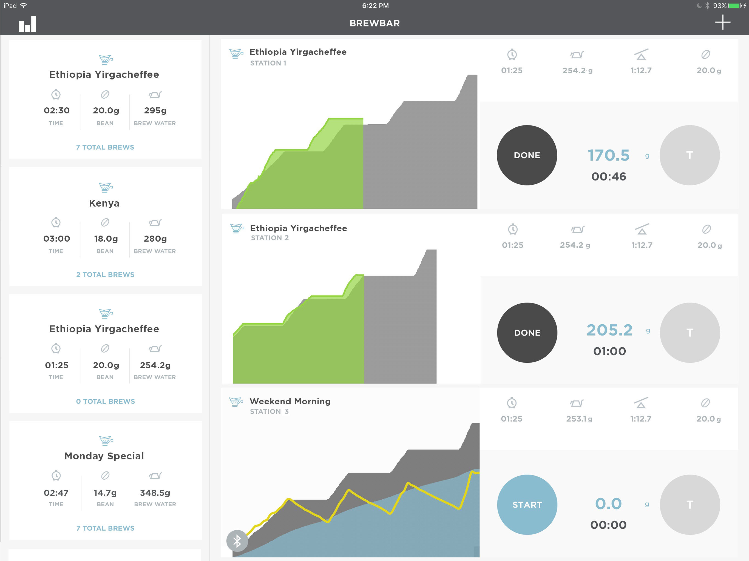
Task: Tap dripper icon beside Station 1 title
Action: tap(236, 54)
